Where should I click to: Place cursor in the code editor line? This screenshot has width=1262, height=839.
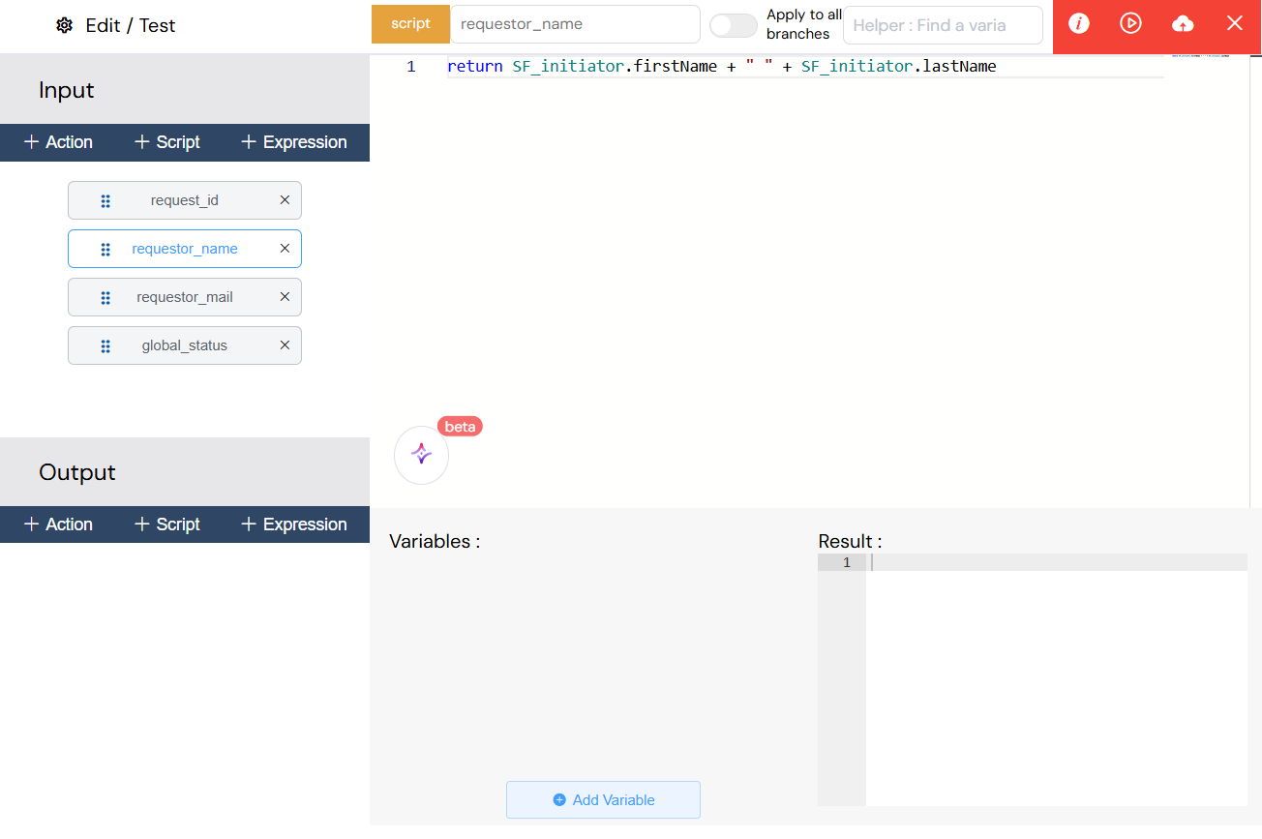(774, 66)
